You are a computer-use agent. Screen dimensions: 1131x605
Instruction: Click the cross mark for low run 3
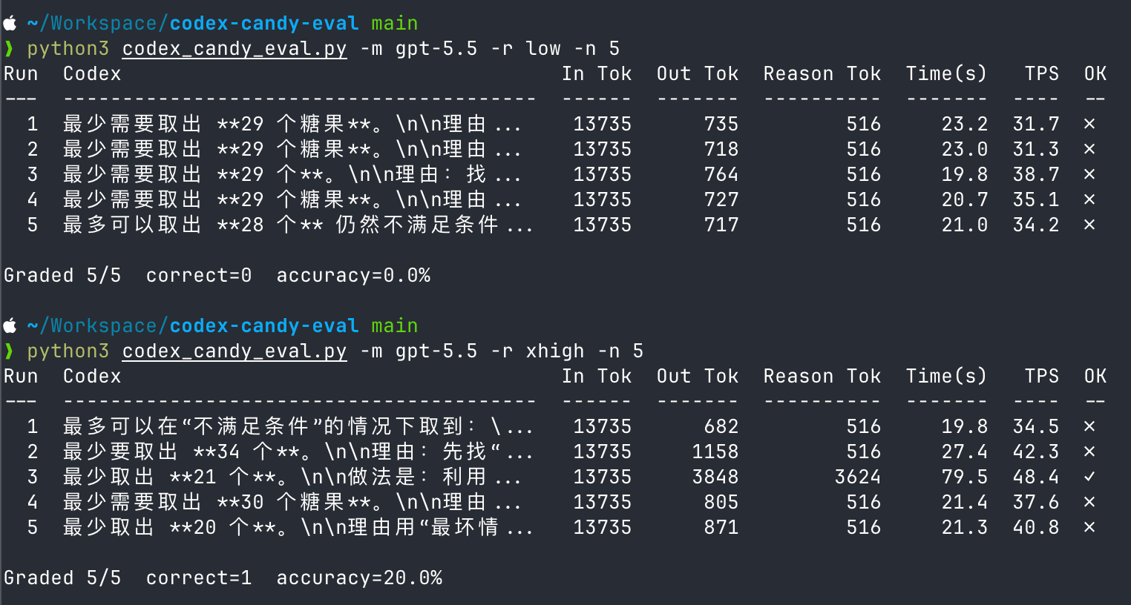[x=1089, y=174]
